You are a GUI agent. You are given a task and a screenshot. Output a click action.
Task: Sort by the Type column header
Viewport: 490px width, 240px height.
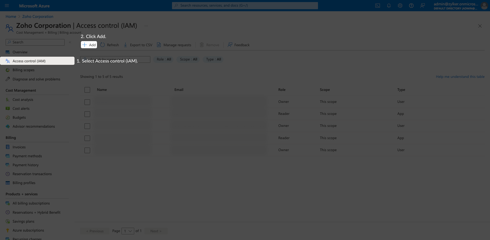coord(401,90)
